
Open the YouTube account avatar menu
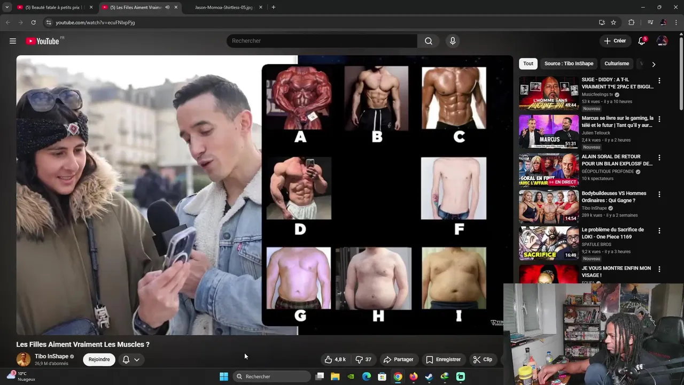click(x=662, y=41)
